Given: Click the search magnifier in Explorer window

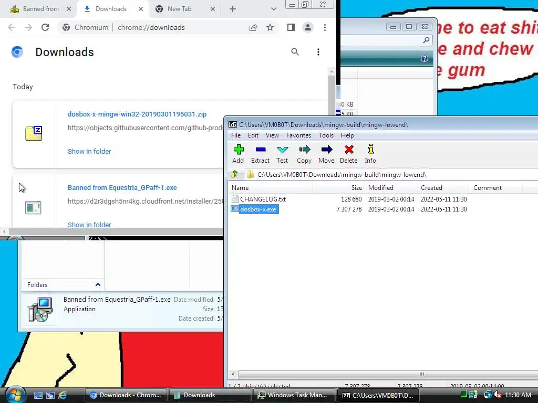Looking at the screenshot, I should pos(426,40).
